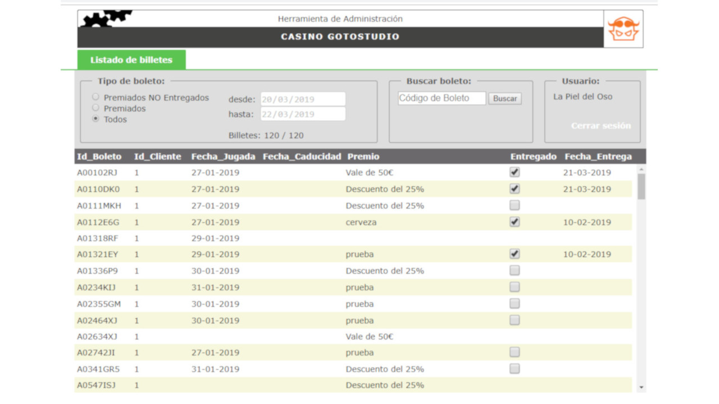
Task: Select the Todos radio button
Action: 95,119
